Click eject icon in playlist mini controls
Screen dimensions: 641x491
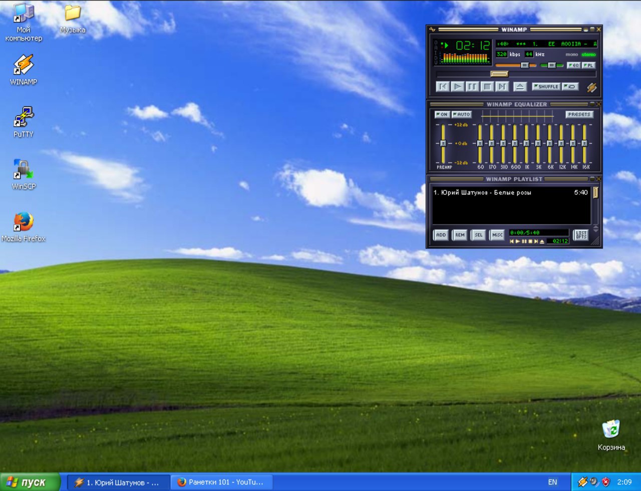[x=542, y=241]
